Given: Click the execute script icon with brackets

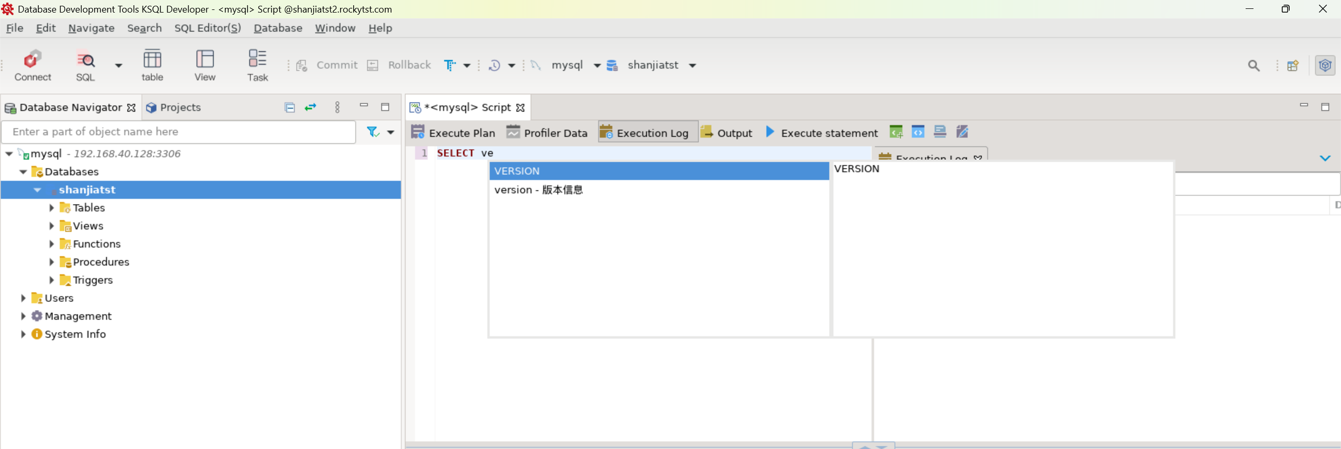Looking at the screenshot, I should pyautogui.click(x=918, y=132).
